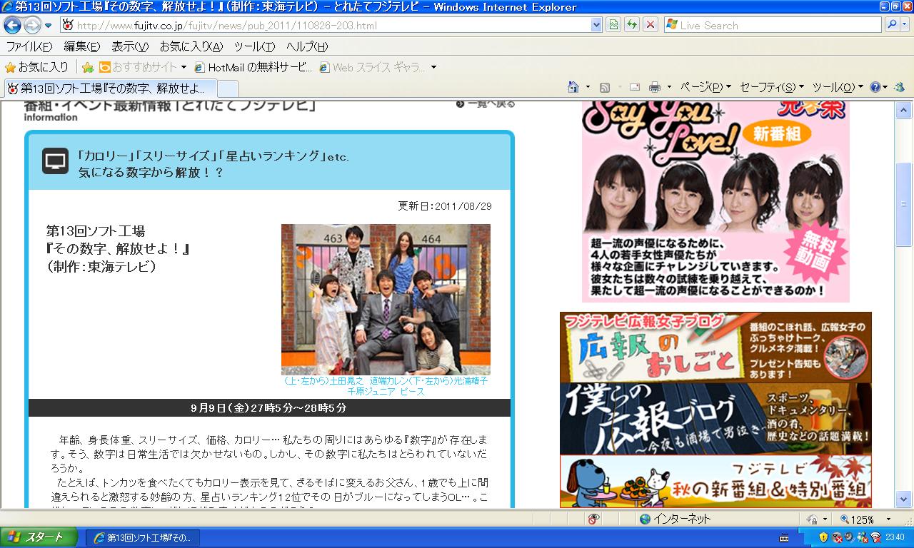Click the cast group photo thumbnail
The image size is (914, 548).
[386, 299]
